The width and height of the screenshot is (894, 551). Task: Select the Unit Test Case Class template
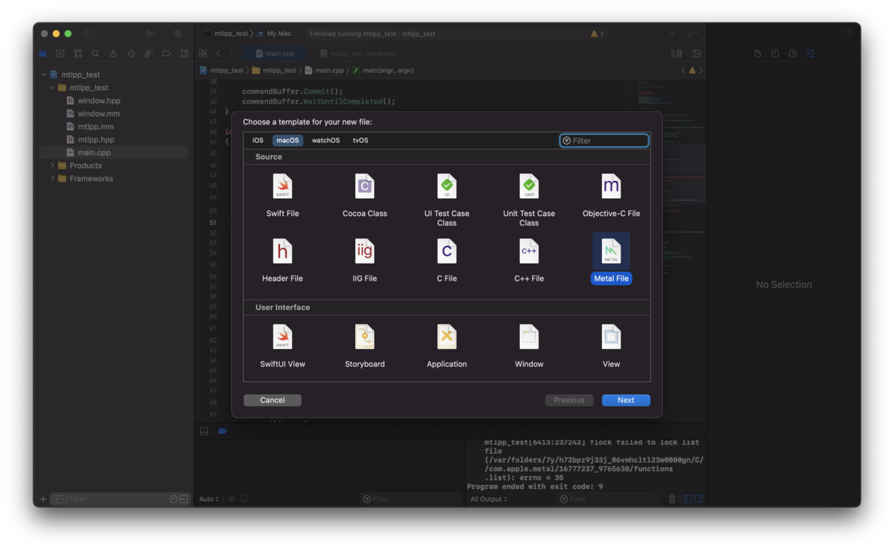(x=529, y=200)
